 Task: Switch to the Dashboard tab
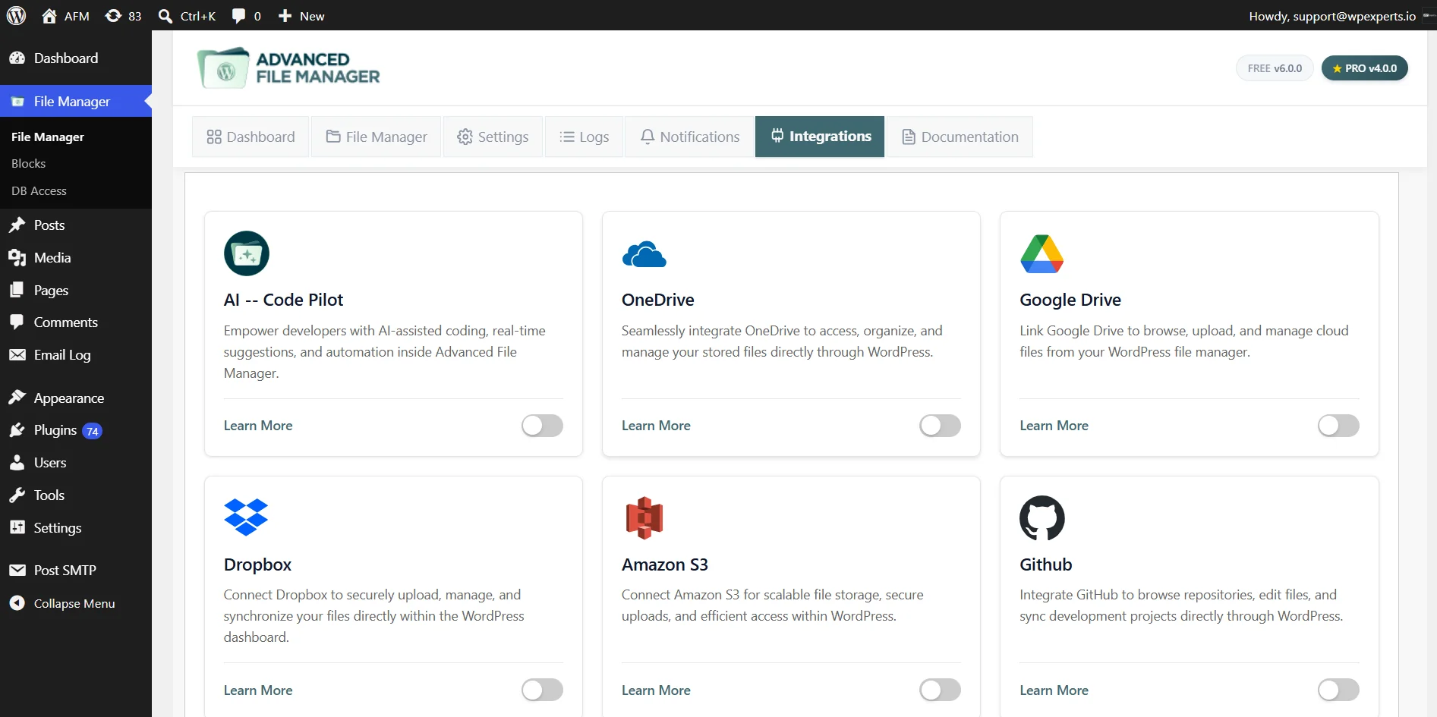pyautogui.click(x=251, y=137)
